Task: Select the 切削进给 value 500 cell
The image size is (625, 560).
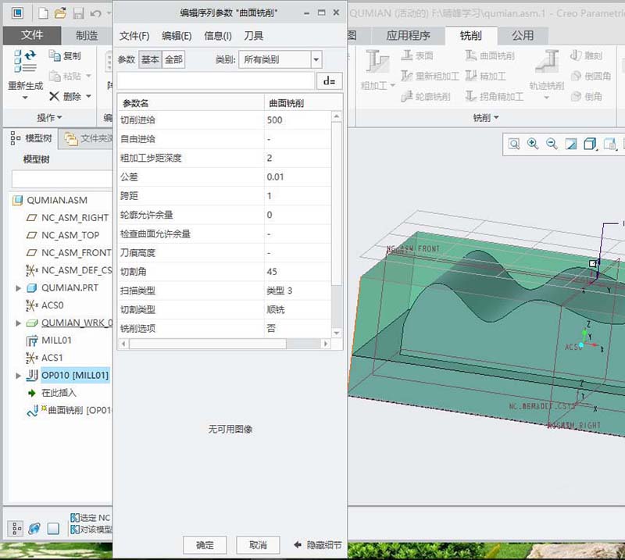Action: pos(298,120)
